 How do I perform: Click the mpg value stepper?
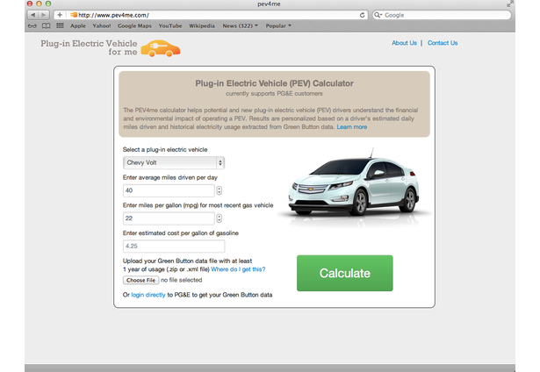219,218
